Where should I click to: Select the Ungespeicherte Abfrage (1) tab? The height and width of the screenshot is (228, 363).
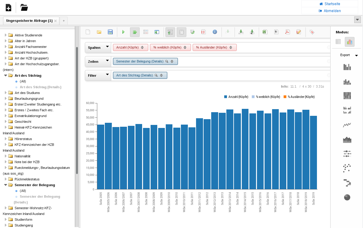[29, 21]
